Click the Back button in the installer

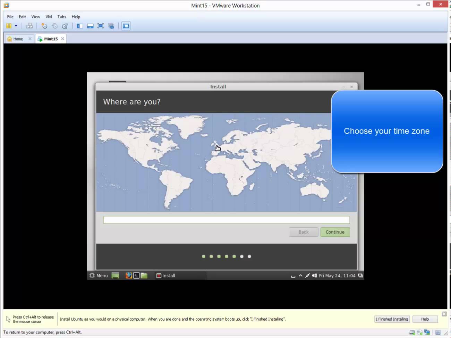303,232
